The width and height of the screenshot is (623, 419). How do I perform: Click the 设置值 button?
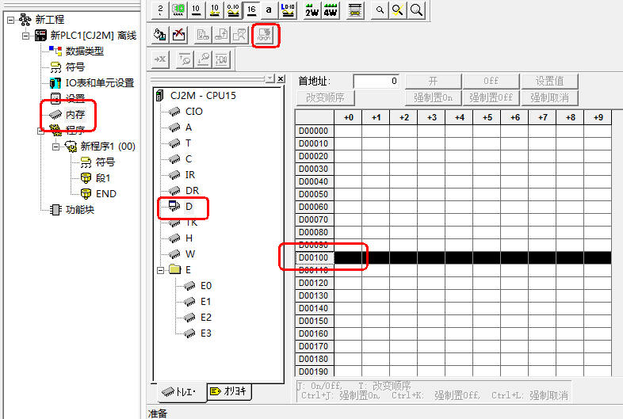pos(549,82)
